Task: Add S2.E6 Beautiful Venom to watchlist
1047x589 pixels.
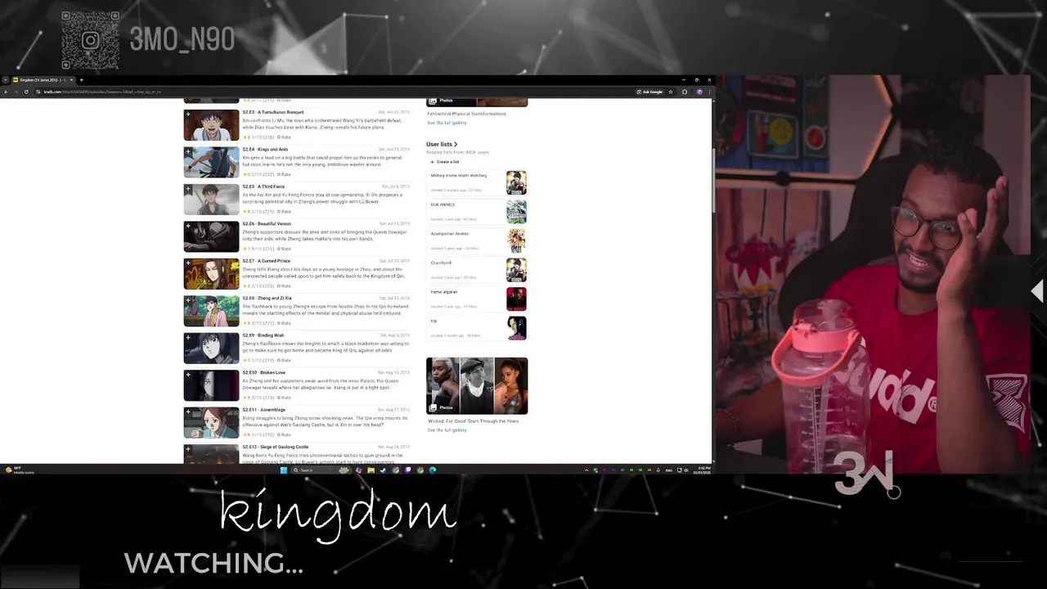Action: 187,226
